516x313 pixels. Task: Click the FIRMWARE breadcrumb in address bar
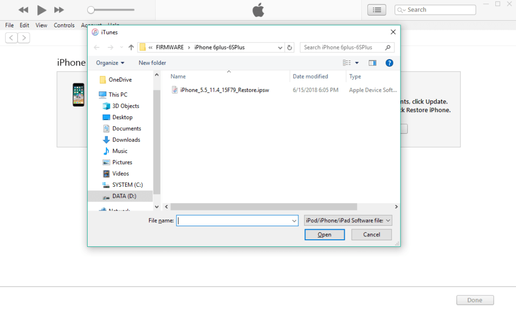click(x=170, y=47)
